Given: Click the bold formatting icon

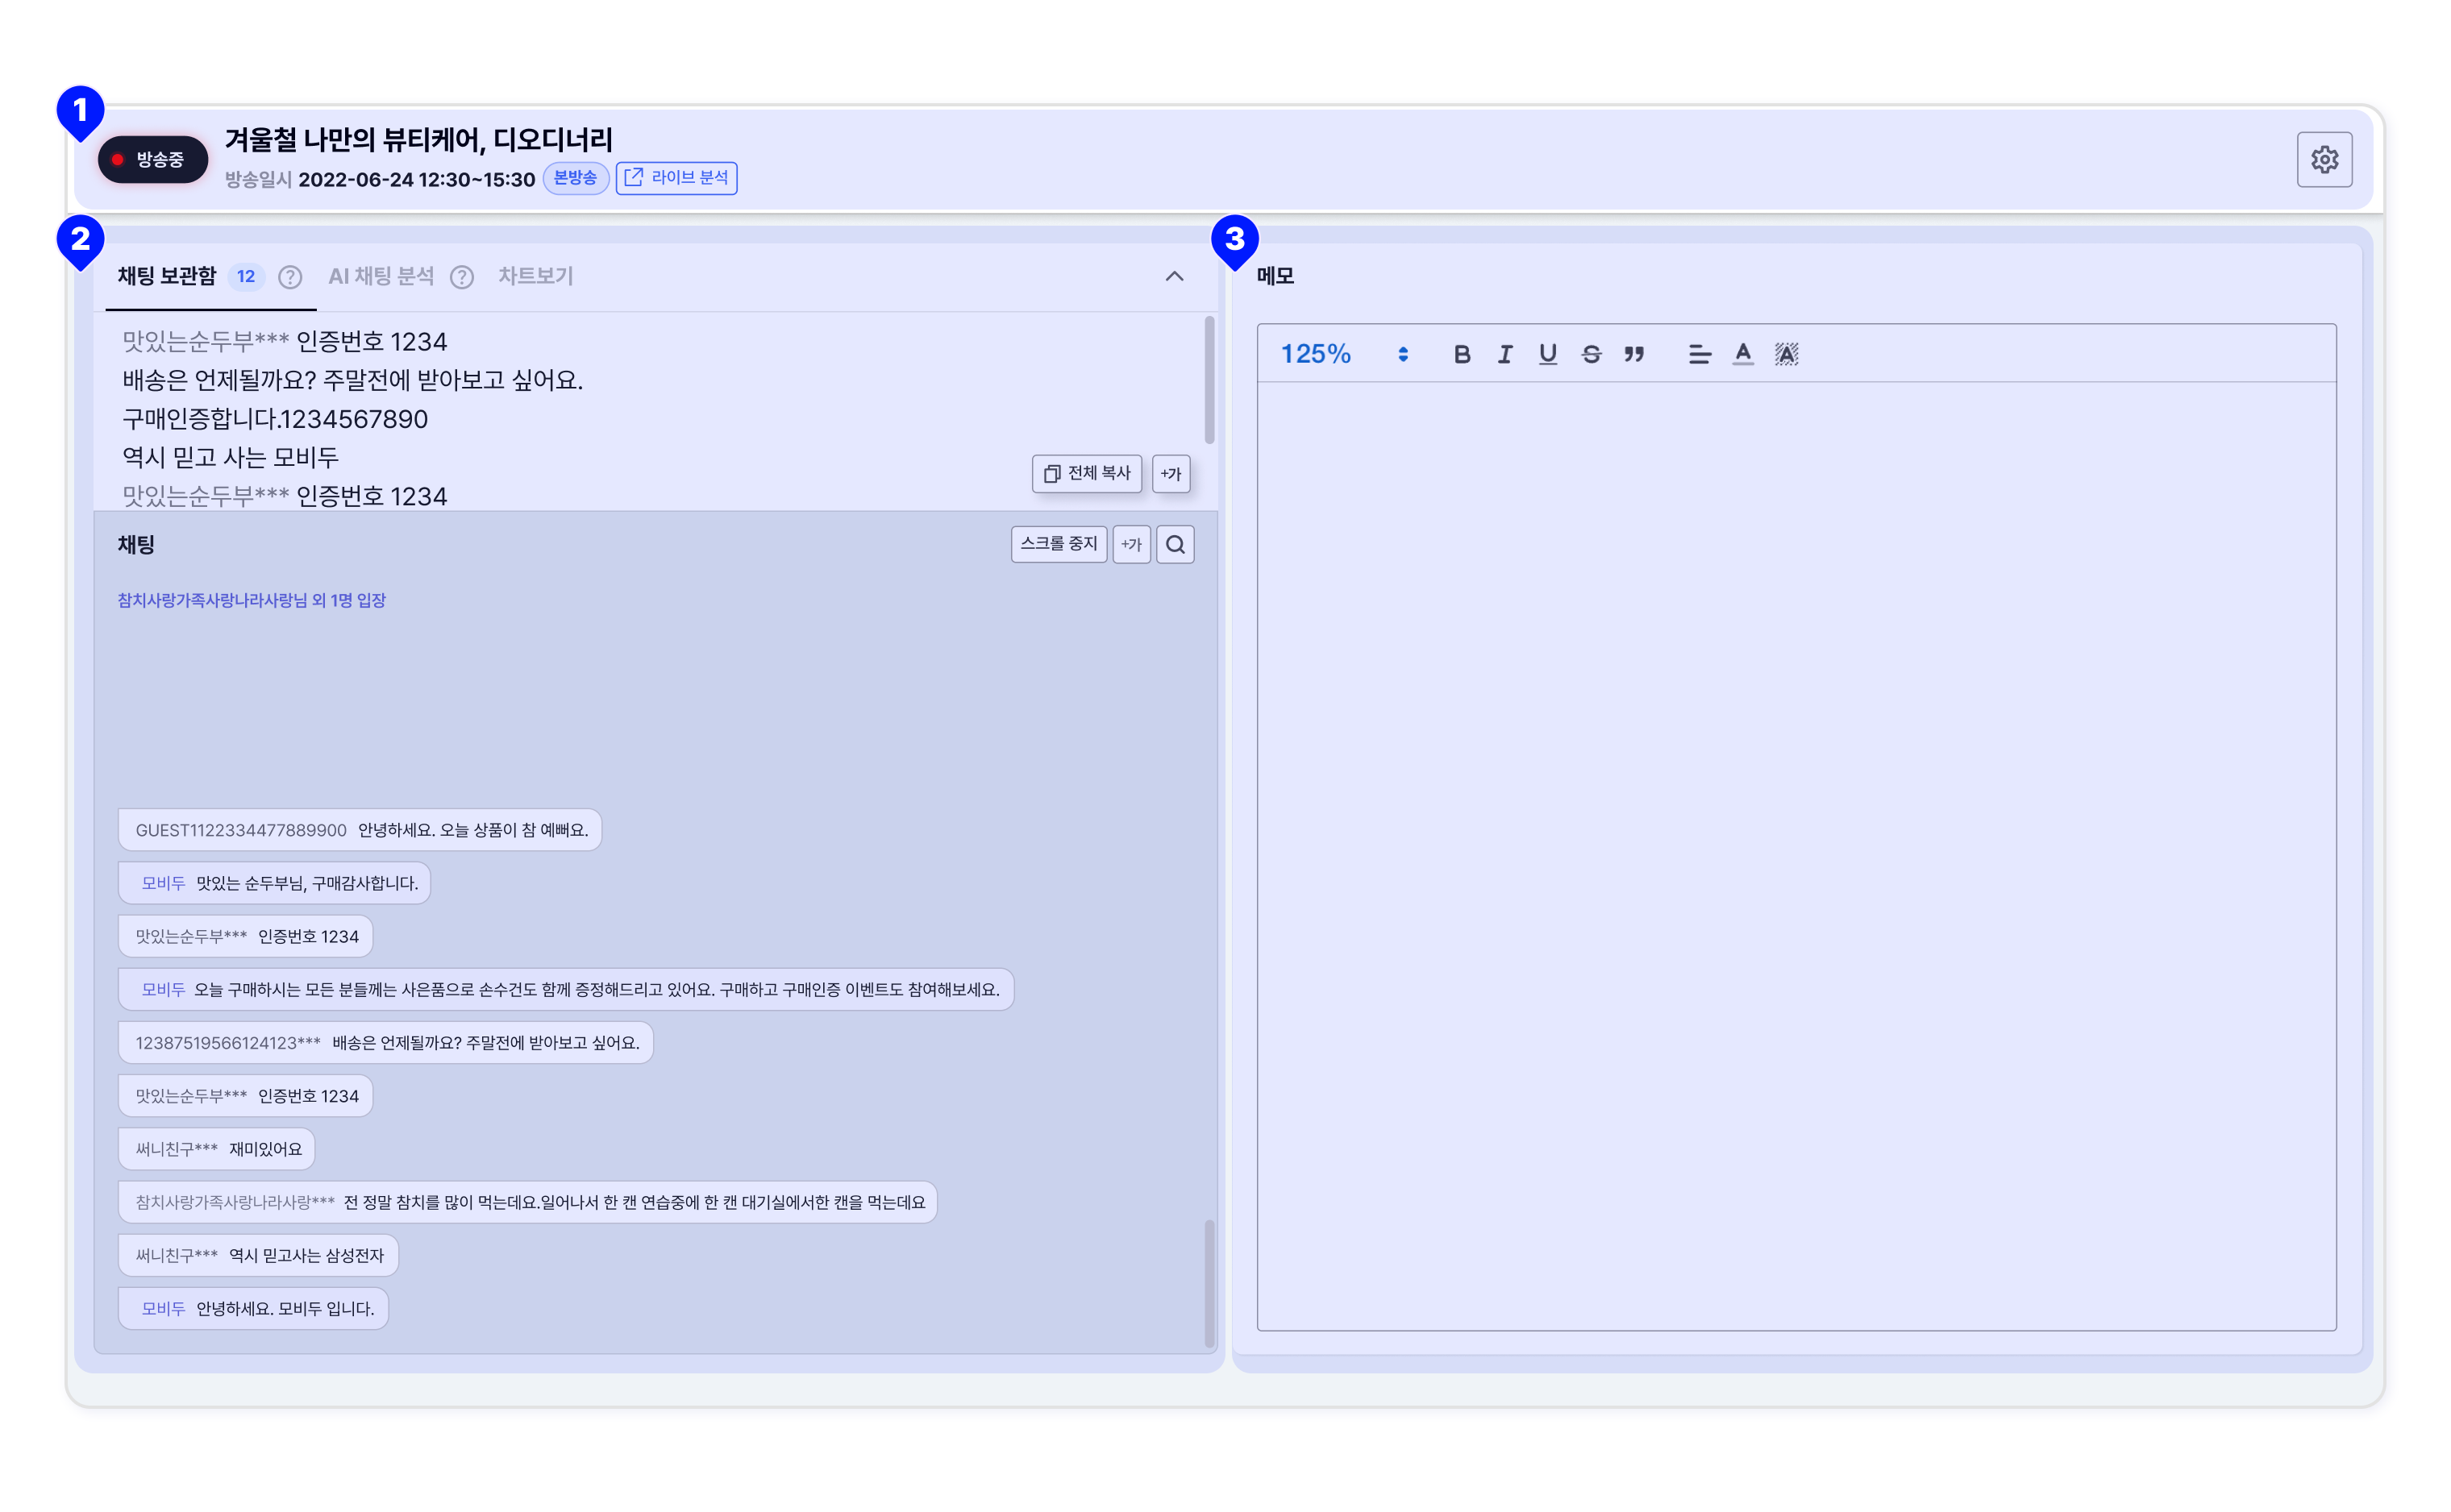Looking at the screenshot, I should 1461,354.
